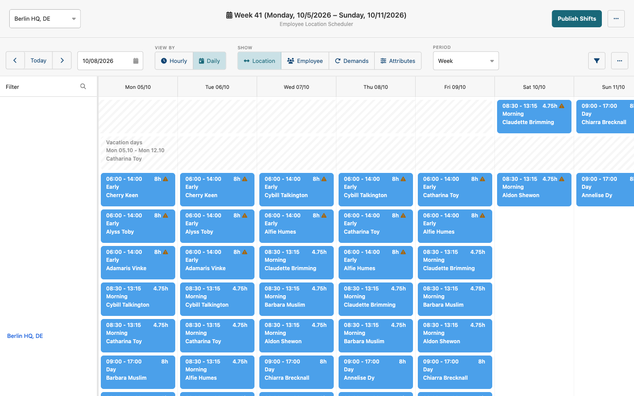
Task: Click warning icon on Tuesday Alyss Toby shift
Action: pyautogui.click(x=245, y=216)
